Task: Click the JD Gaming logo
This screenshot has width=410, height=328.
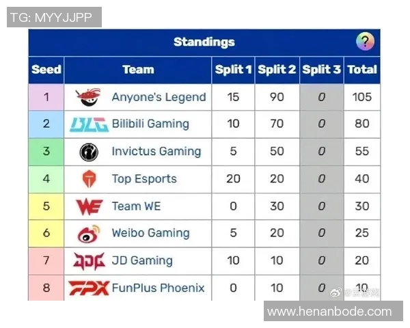Action: tap(89, 260)
